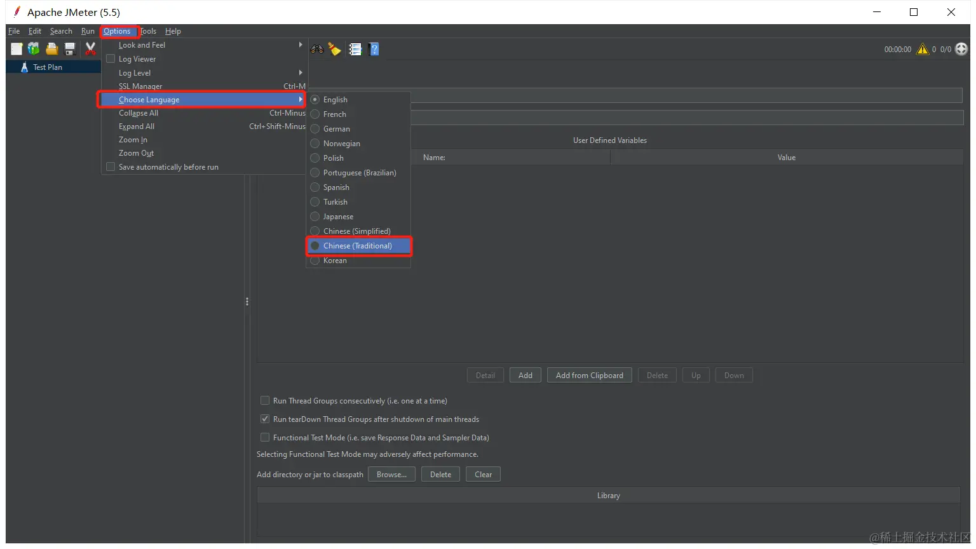Screen dimensions: 976x549
Task: Click the Name: column header
Action: coord(434,158)
